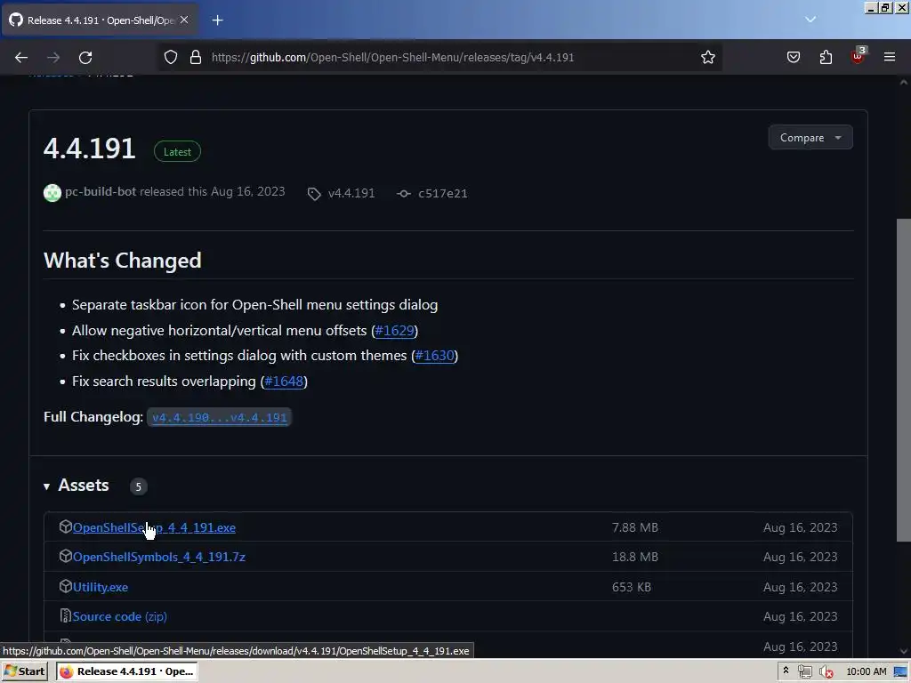Screen dimensions: 911x683
Task: Download Source code (zip)
Action: tap(120, 617)
